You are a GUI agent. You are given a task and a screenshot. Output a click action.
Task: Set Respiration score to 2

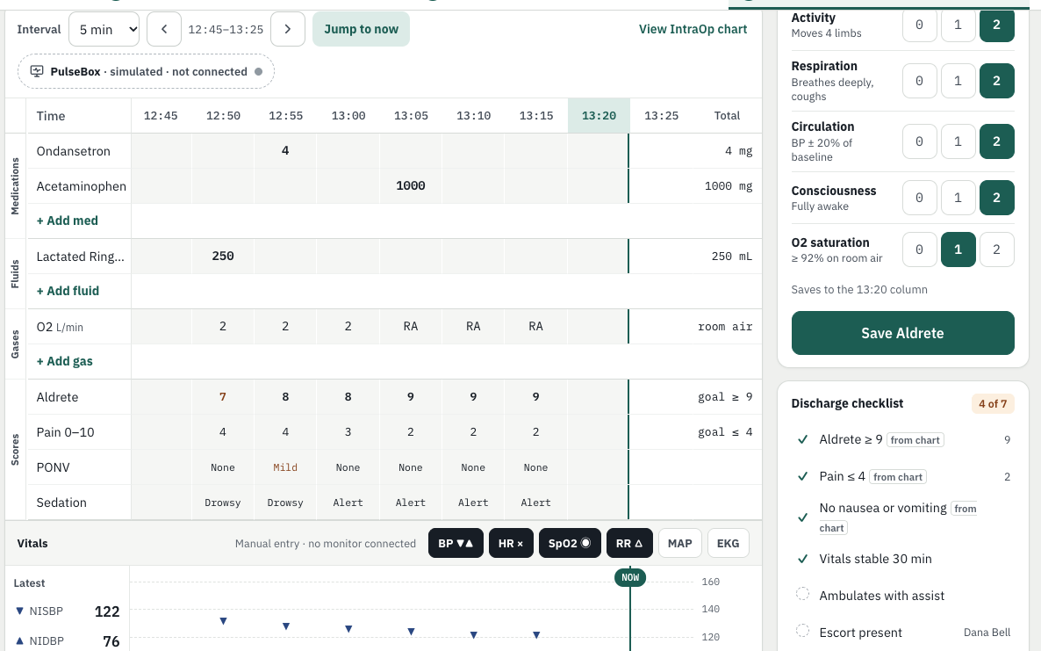(996, 80)
